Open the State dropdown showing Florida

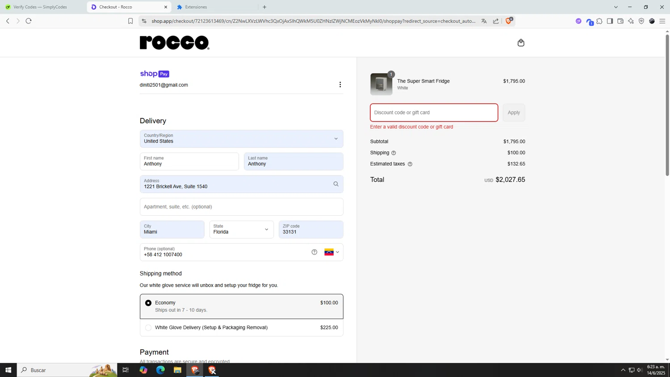241,229
